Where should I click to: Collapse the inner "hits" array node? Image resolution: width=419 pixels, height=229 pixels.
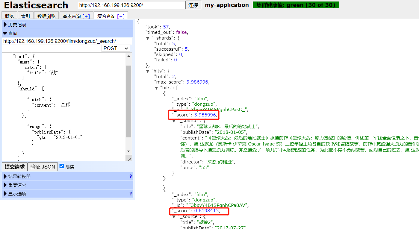pos(157,88)
